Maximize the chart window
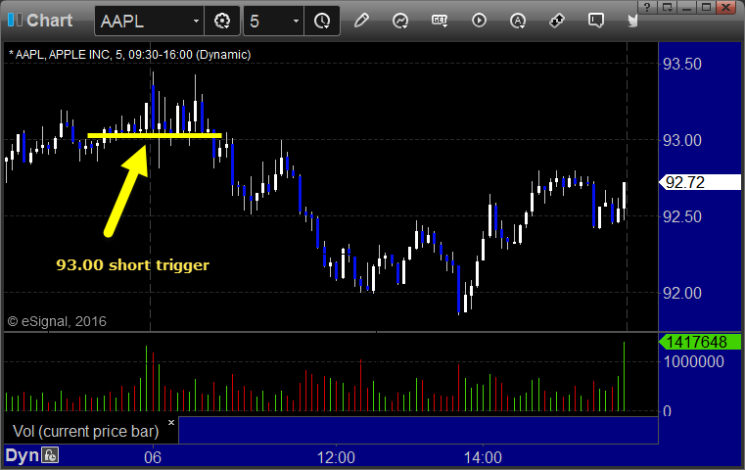Viewport: 745px width, 470px height. tap(706, 7)
